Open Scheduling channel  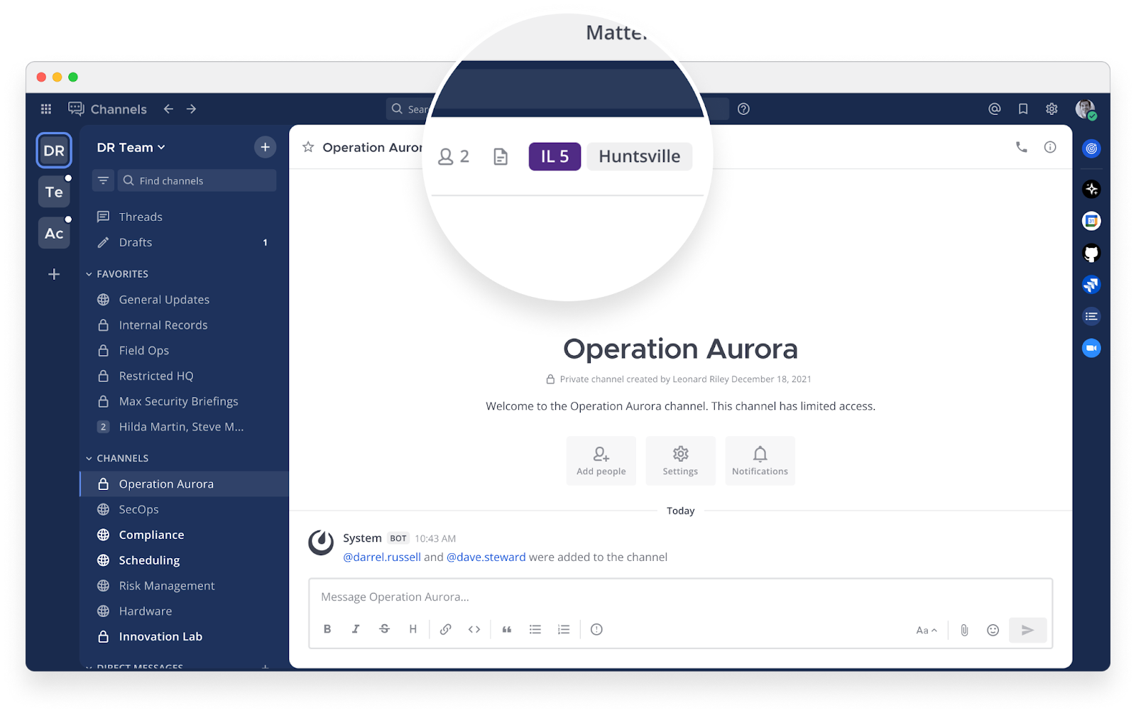[x=185, y=560]
